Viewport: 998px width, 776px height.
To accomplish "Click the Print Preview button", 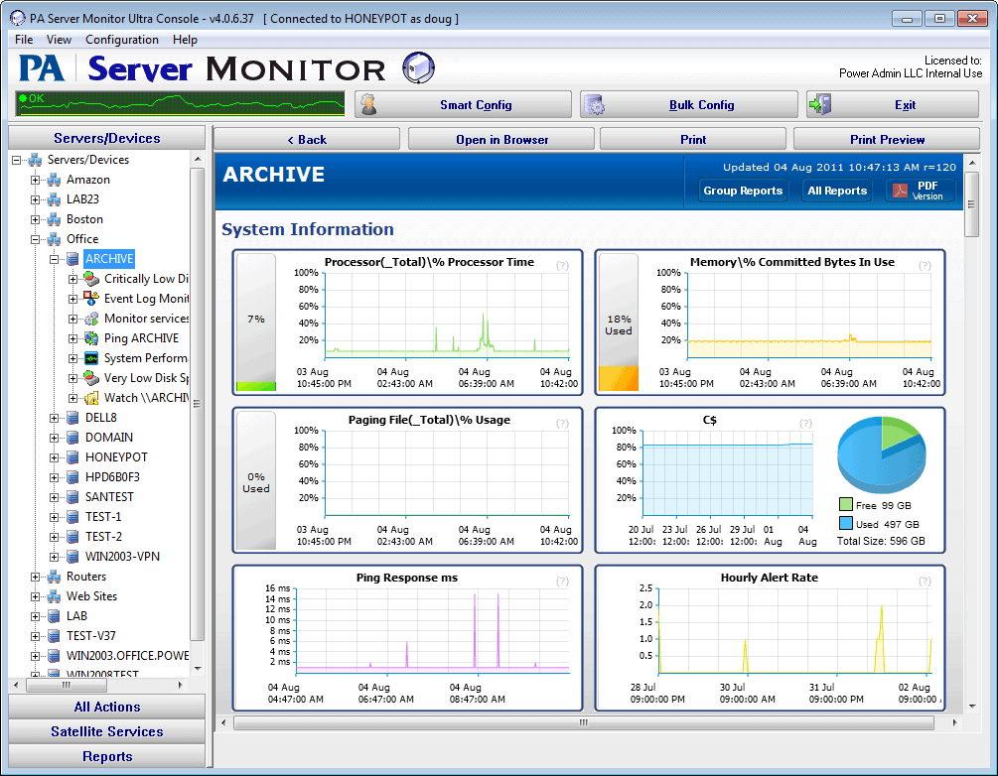I will pyautogui.click(x=887, y=139).
